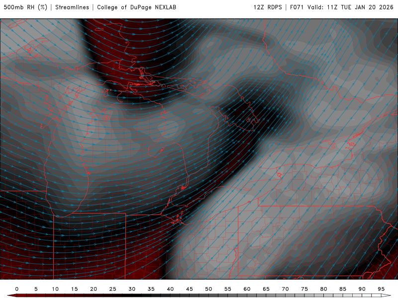Click the colorbar value label 80

click(x=324, y=289)
